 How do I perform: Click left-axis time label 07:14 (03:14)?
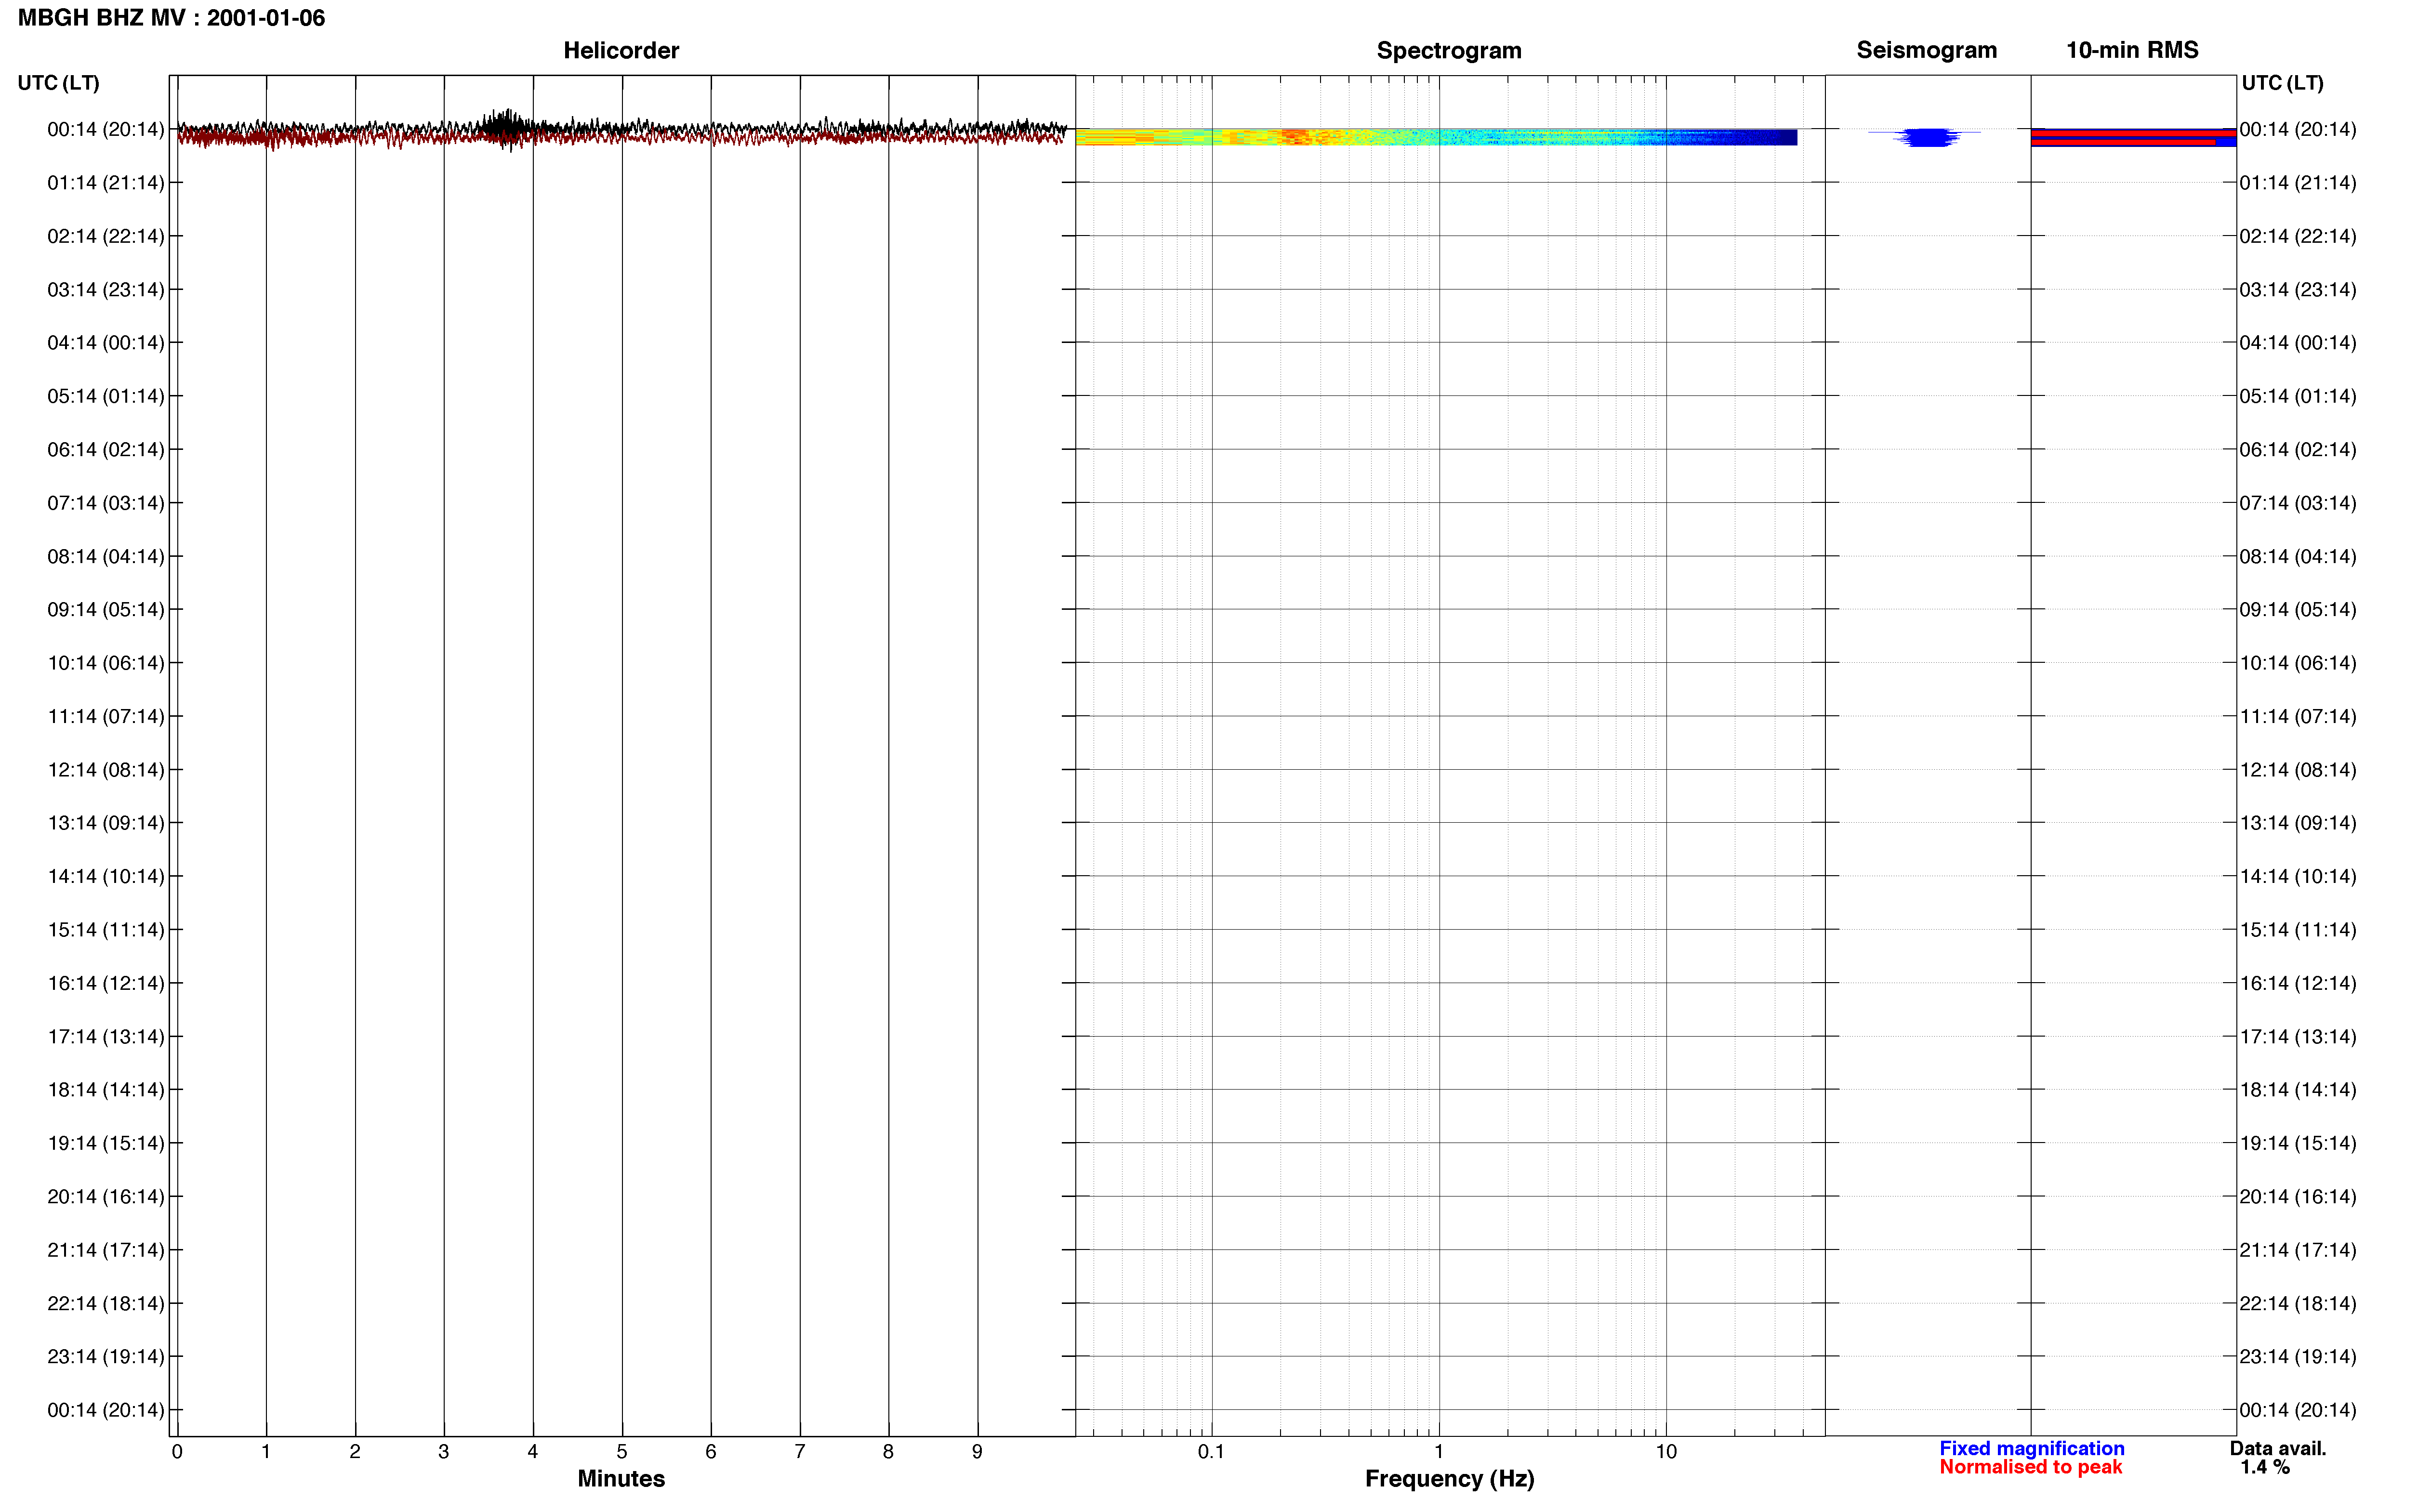click(105, 503)
